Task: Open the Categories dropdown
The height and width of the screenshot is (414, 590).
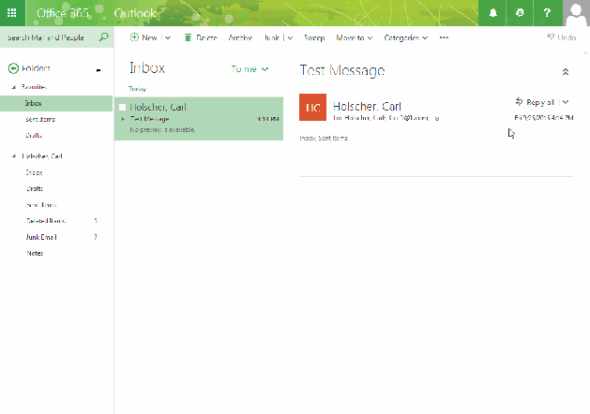Action: (405, 37)
